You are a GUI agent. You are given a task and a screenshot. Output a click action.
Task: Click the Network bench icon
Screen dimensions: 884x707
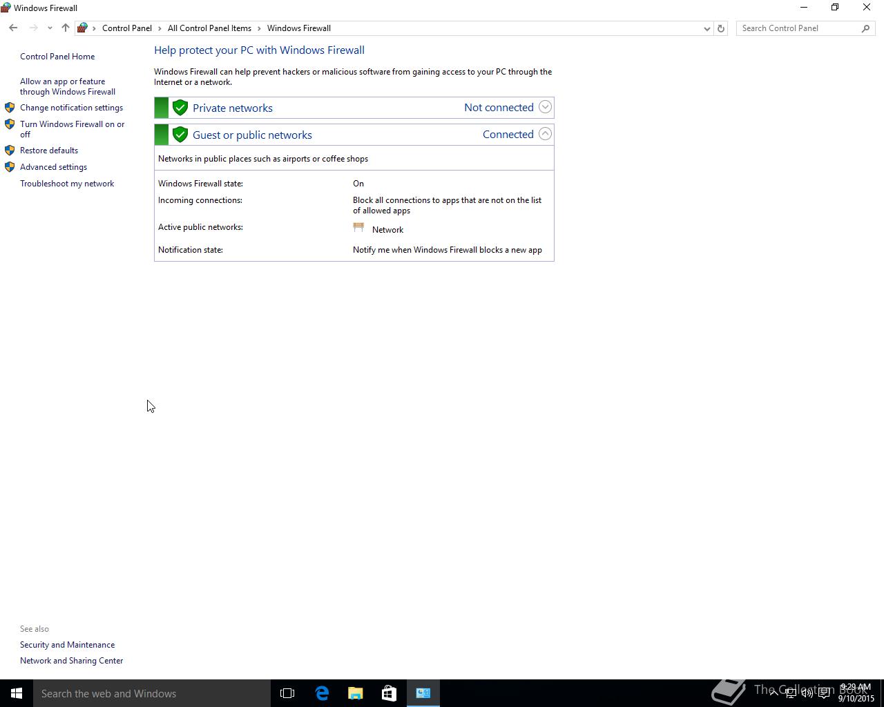pyautogui.click(x=358, y=227)
